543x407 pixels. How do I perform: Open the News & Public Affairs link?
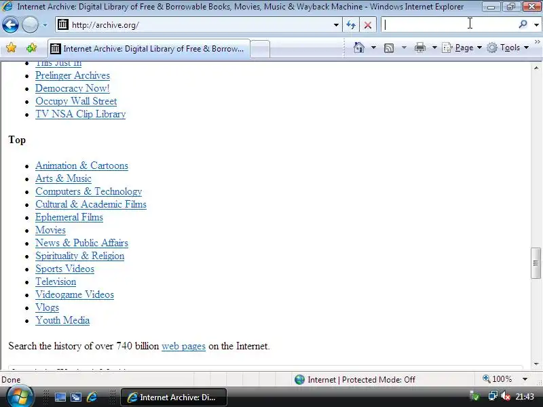point(81,243)
